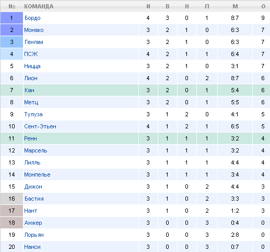Open the Лион team page

click(x=31, y=78)
